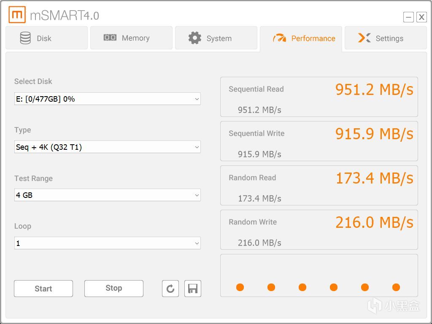Click the Select Disk label
Image resolution: width=432 pixels, height=324 pixels.
[x=33, y=81]
